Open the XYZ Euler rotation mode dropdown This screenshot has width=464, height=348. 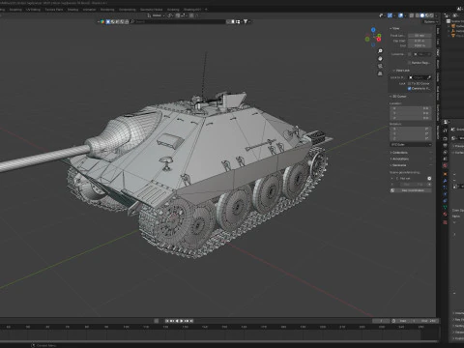411,144
